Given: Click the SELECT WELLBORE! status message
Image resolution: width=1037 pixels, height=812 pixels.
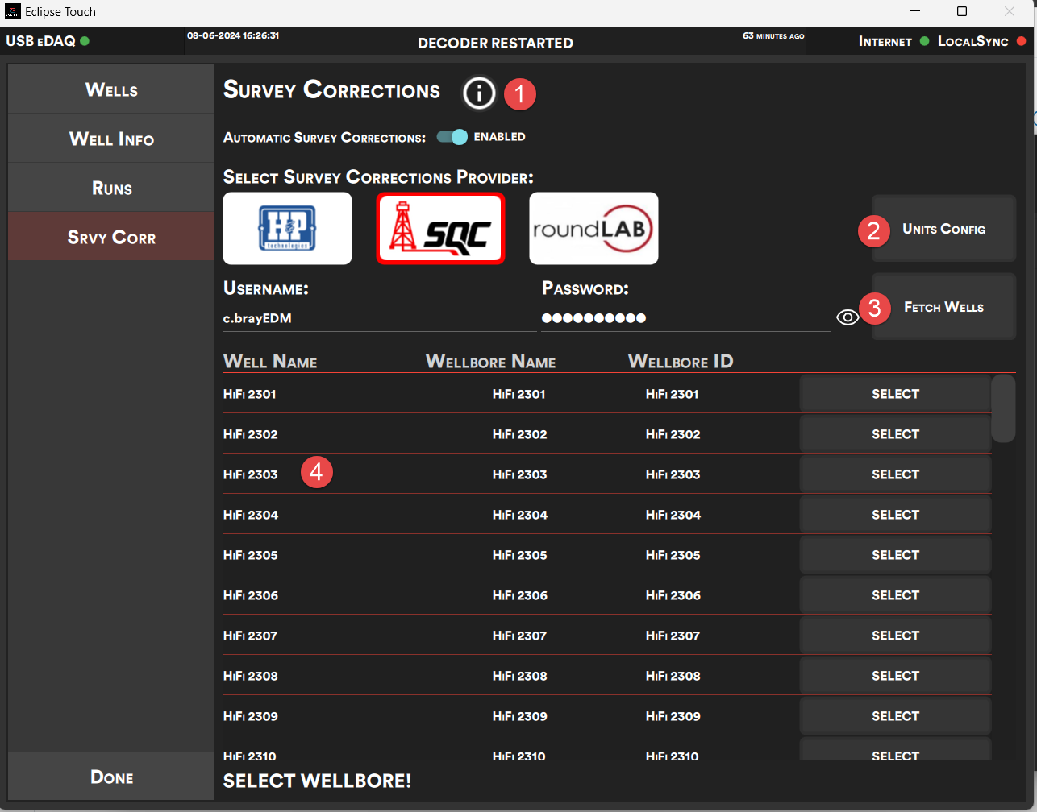Looking at the screenshot, I should coord(317,781).
